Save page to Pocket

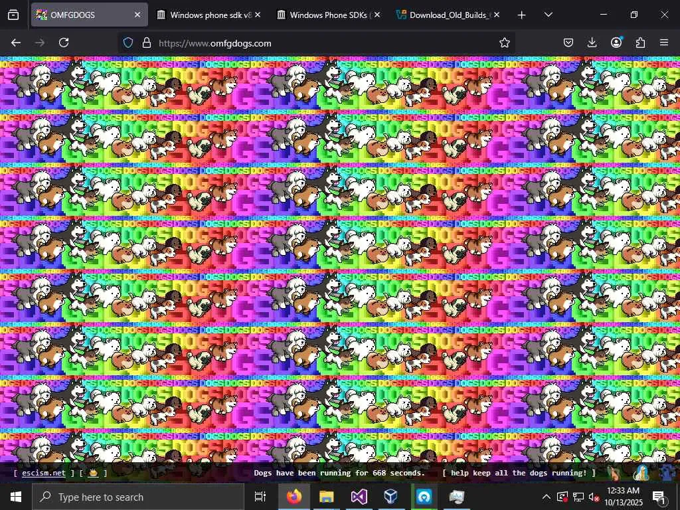coord(568,42)
